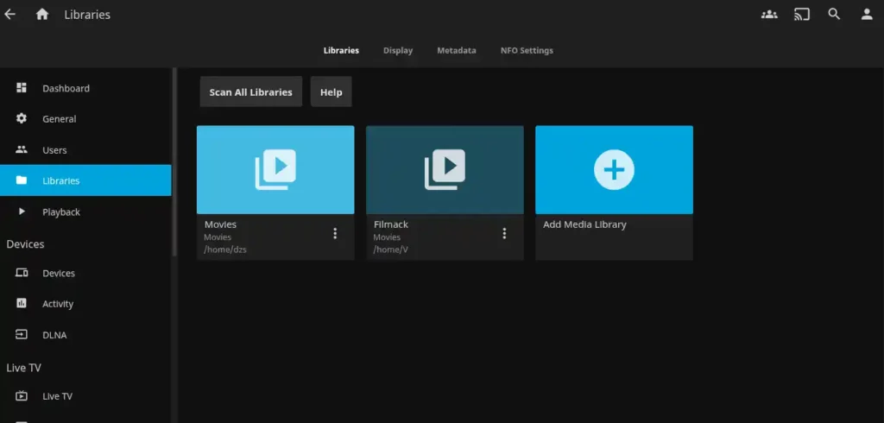
Task: Open Users in sidebar
Action: (85, 150)
